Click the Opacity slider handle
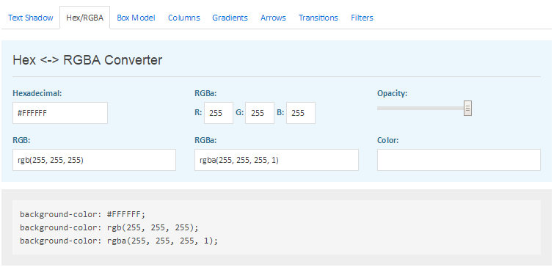Screen dimensions: 554x267 (x=468, y=109)
